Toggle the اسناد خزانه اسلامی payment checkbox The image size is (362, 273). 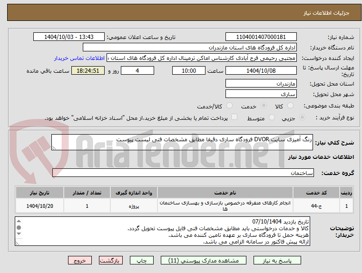pyautogui.click(x=234, y=117)
